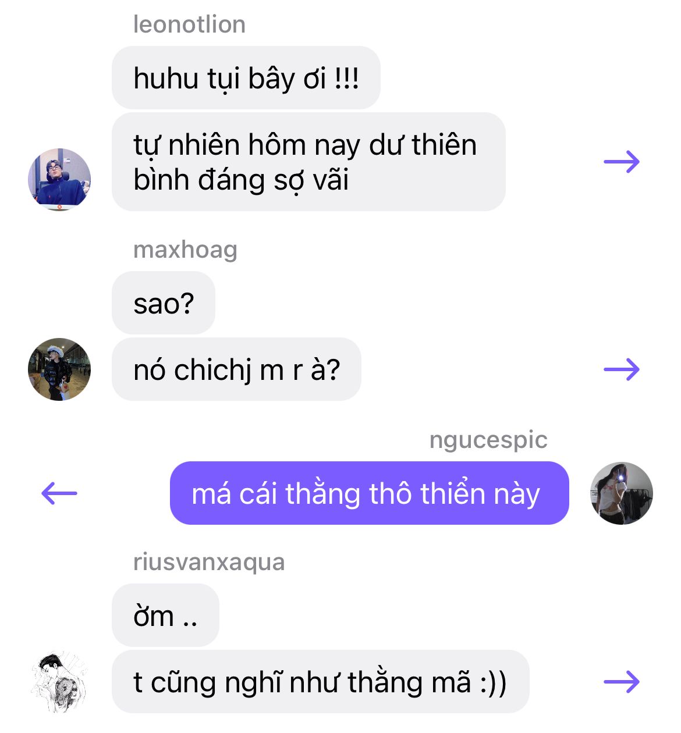Click reply arrow next to 'thằng mã :))' message
Image resolution: width=681 pixels, height=733 pixels.
pos(622,682)
